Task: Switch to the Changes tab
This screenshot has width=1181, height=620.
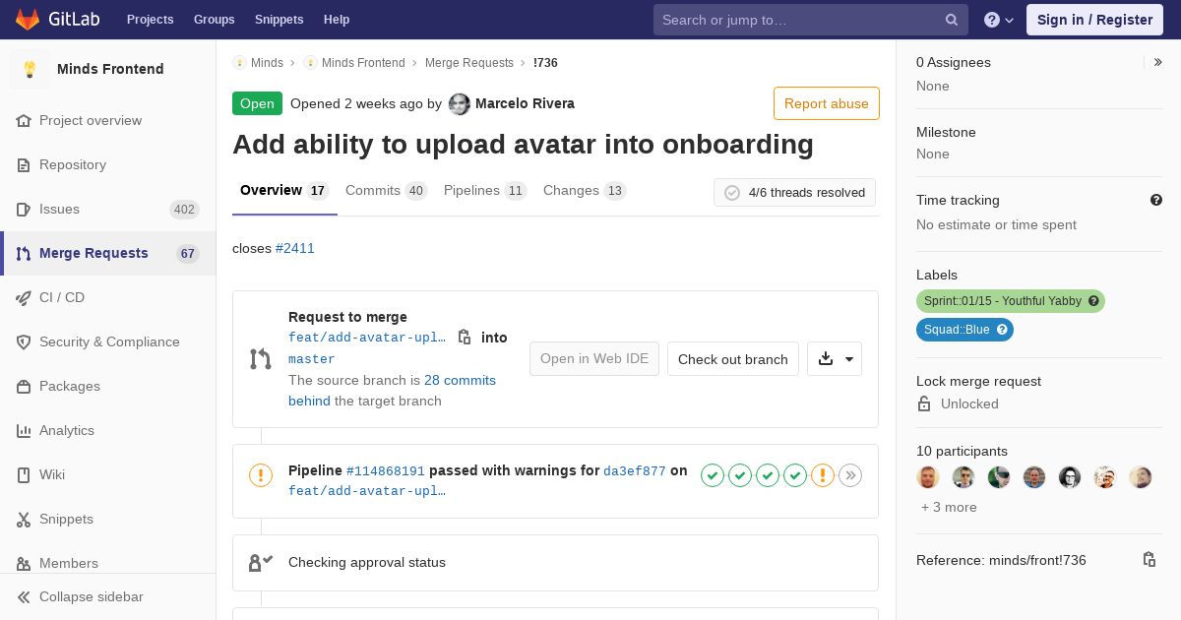Action: pyautogui.click(x=585, y=191)
